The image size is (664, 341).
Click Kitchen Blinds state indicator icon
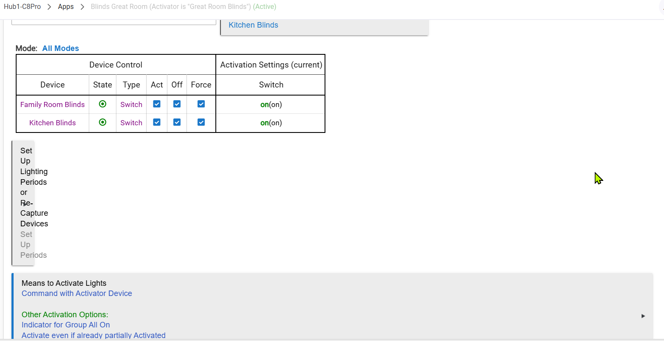tap(102, 122)
